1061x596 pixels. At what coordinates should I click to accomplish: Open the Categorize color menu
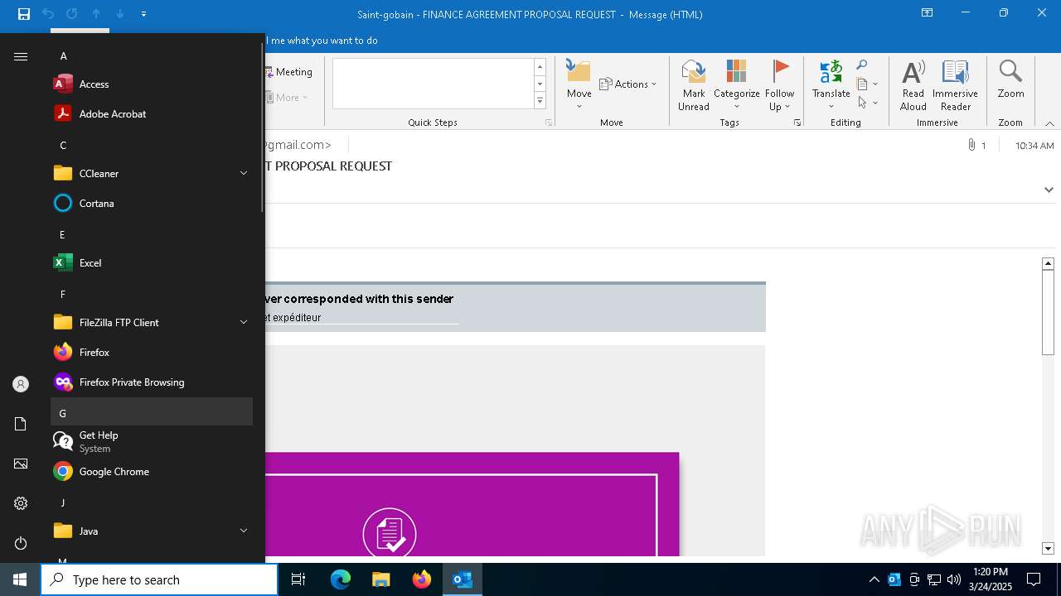tap(736, 85)
